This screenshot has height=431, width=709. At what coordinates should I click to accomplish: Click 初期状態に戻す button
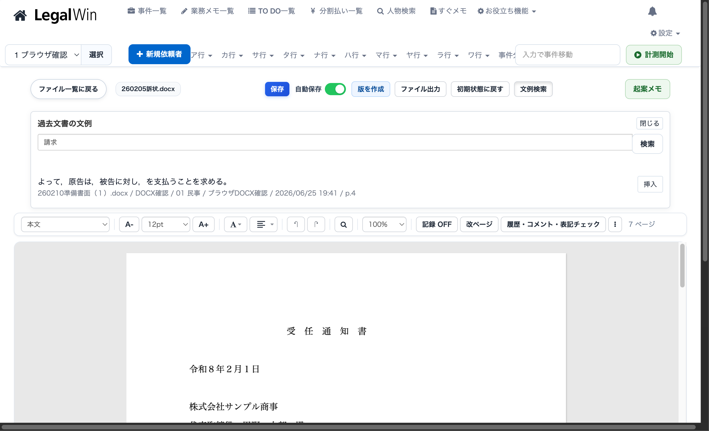[480, 89]
